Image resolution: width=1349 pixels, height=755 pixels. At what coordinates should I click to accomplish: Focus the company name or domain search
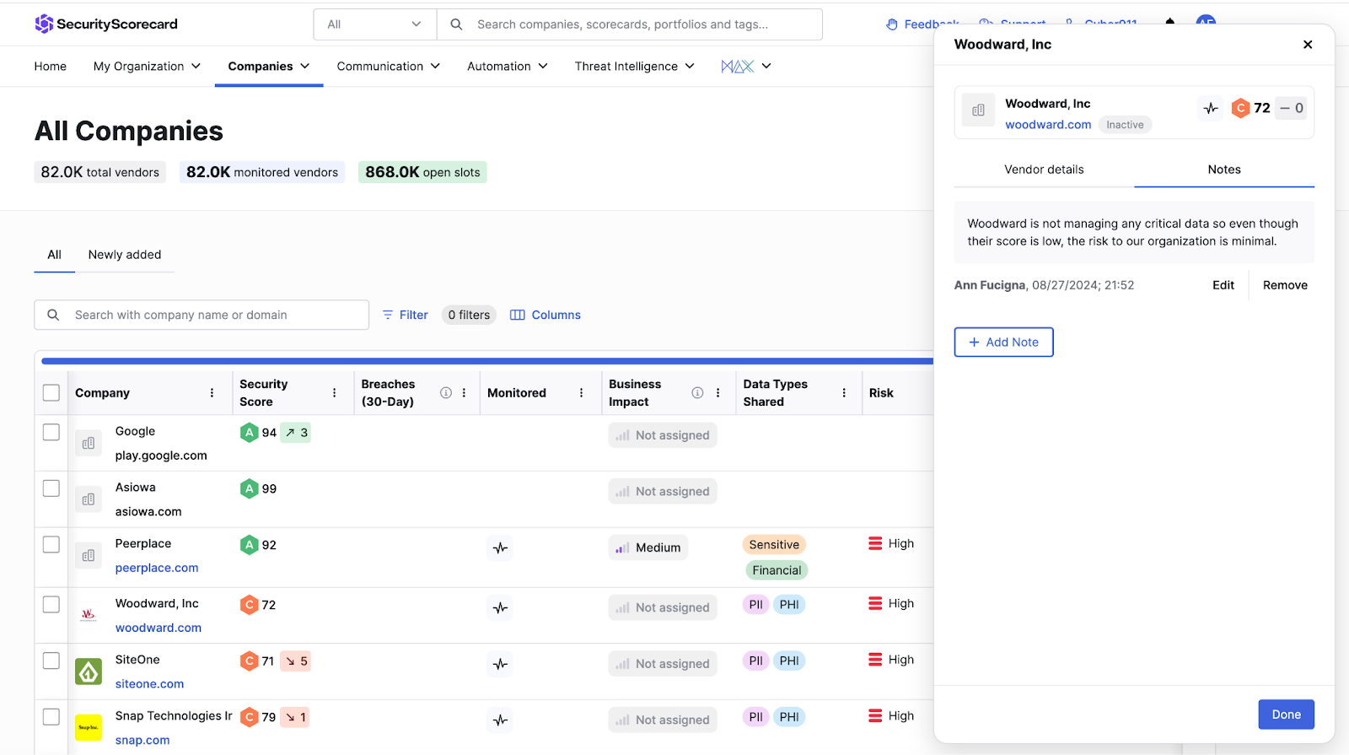(202, 315)
